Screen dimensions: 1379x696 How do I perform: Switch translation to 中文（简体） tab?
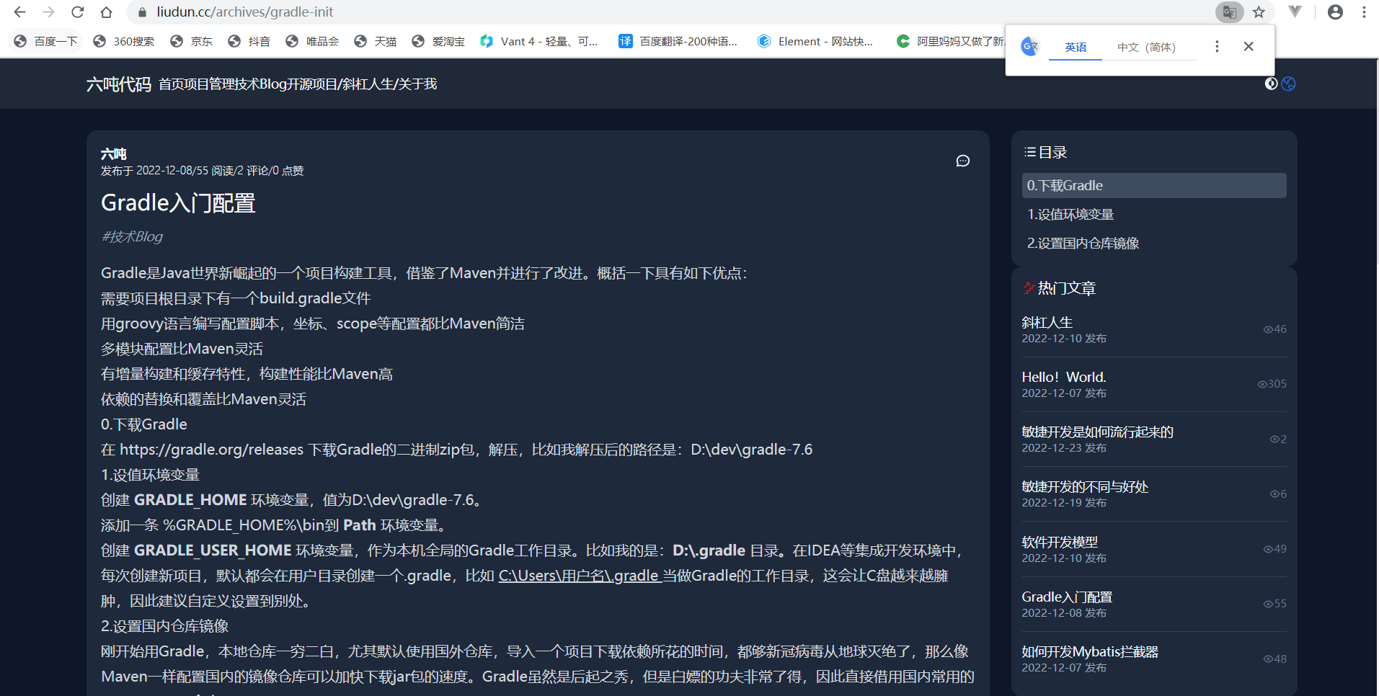pyautogui.click(x=1146, y=47)
